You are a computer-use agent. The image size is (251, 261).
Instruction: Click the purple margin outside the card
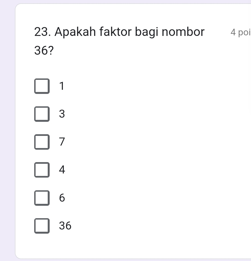[6, 130]
